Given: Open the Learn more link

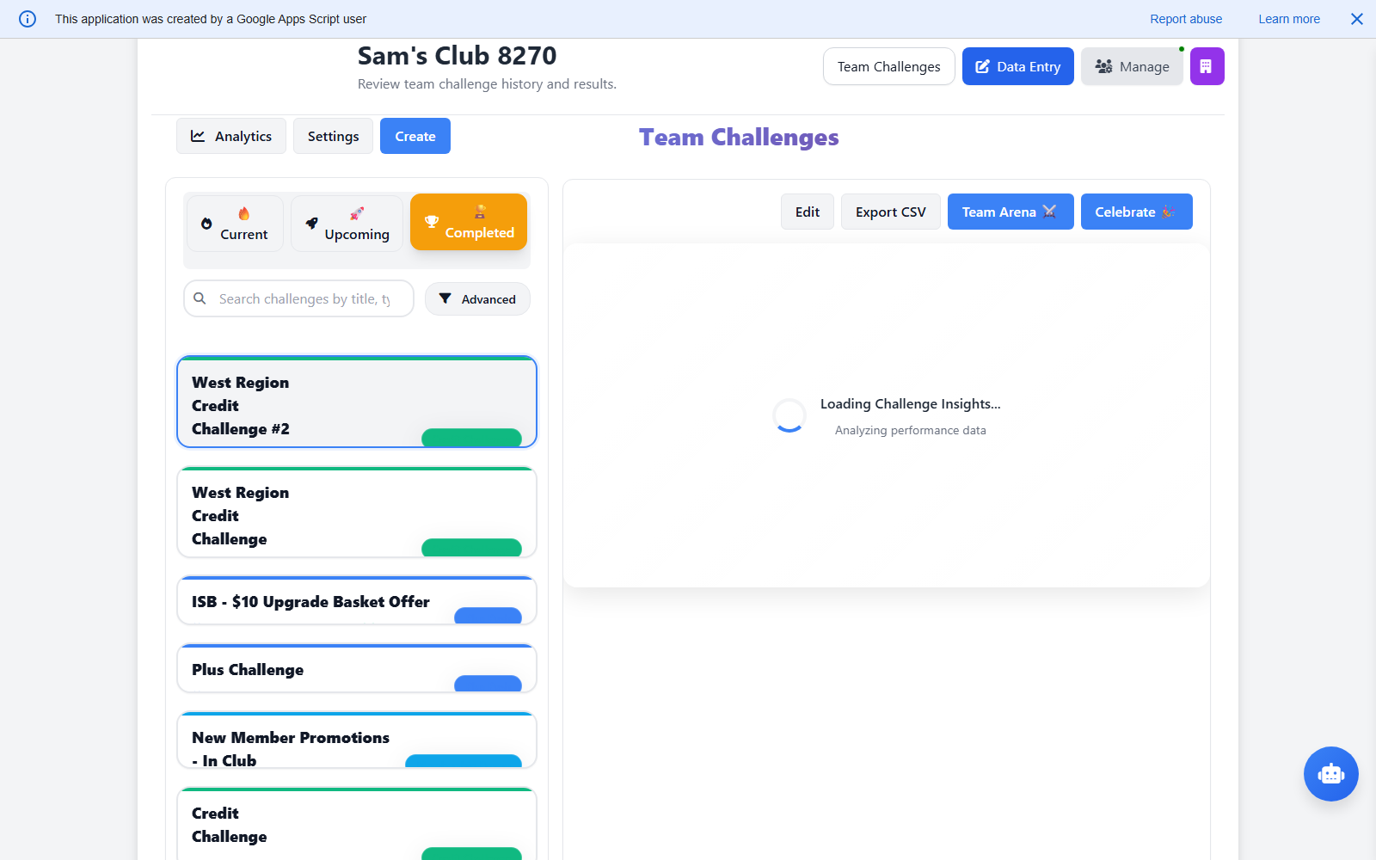Looking at the screenshot, I should tap(1288, 18).
